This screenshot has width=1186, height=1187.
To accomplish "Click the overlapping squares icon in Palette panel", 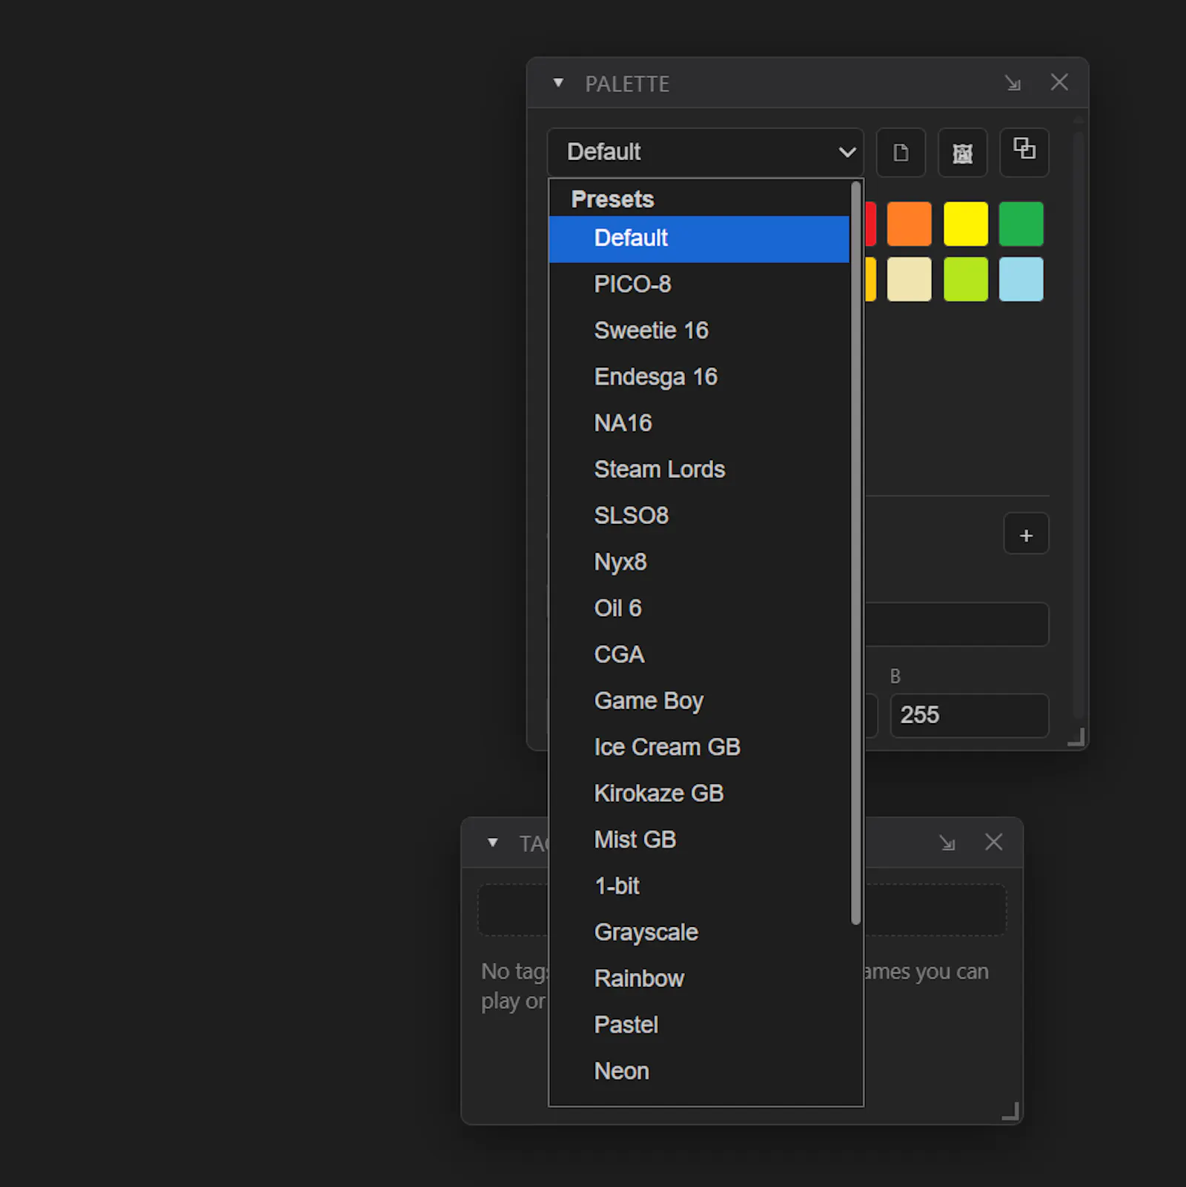I will [1024, 153].
